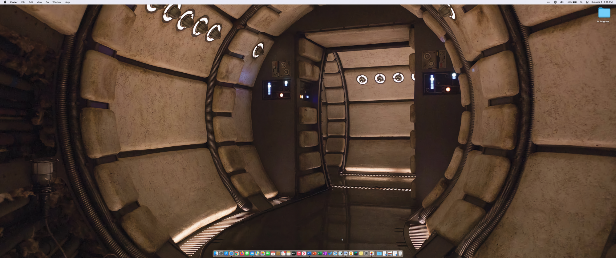Launch Firefox from the Dock
Screen dimensions: 616x258
(x=242, y=253)
